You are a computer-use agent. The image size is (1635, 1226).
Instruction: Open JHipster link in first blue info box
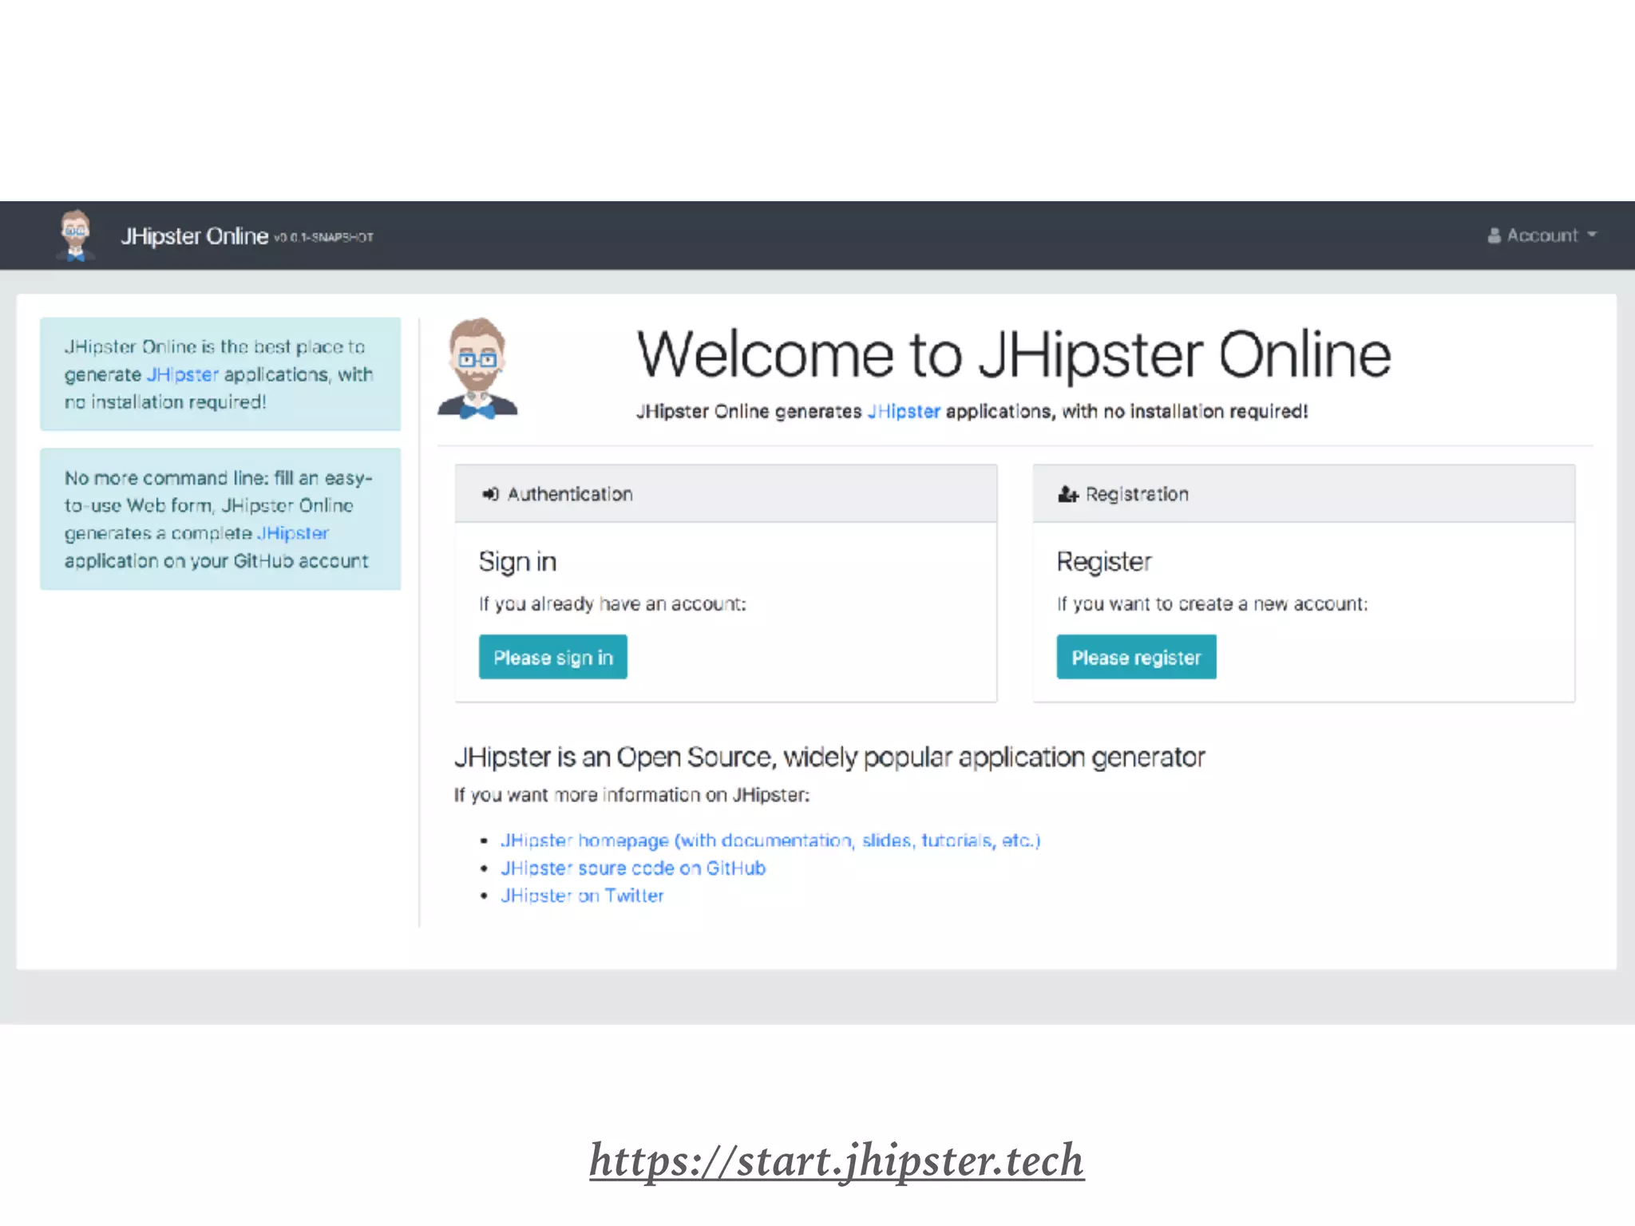tap(182, 374)
